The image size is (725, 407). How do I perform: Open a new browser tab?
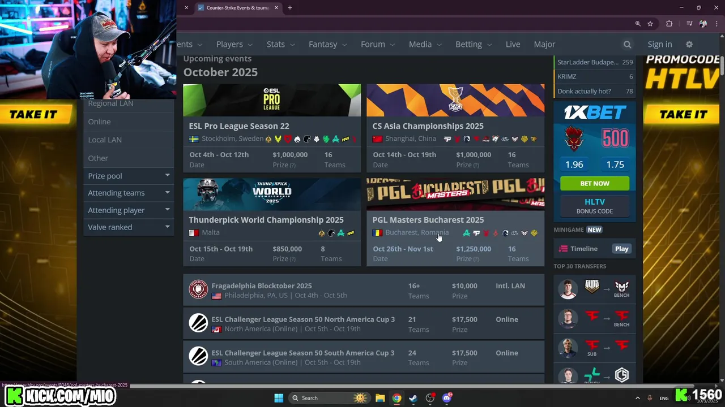pos(290,8)
